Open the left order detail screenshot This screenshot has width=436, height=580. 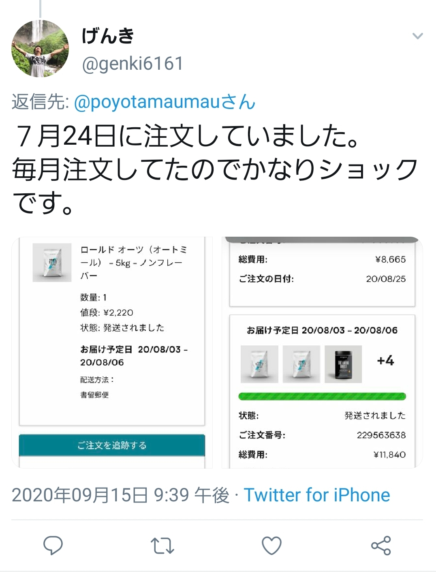(112, 353)
